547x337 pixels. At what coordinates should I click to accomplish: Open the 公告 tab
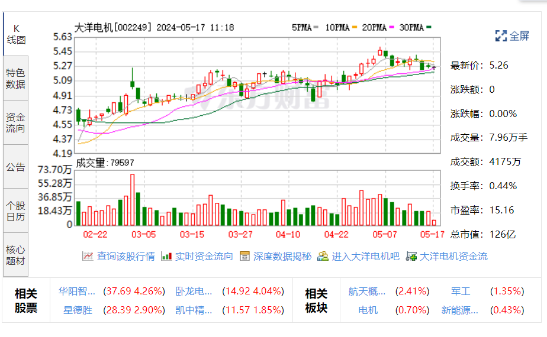coord(16,167)
